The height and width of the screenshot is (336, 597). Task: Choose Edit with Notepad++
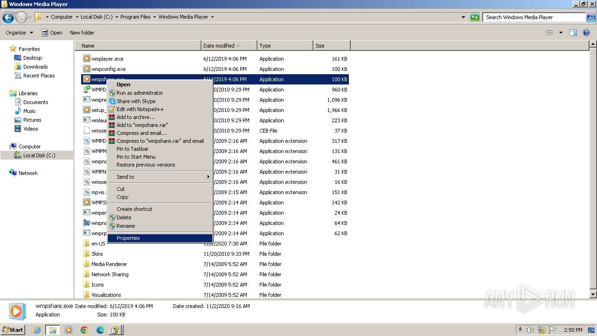(160, 109)
